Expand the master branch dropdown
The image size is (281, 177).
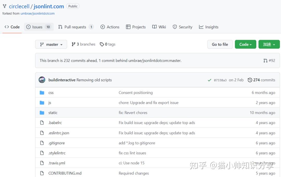click(51, 44)
